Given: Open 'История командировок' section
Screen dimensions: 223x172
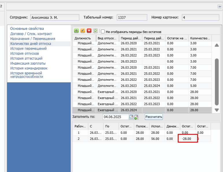Looking at the screenshot, I should 29,68.
